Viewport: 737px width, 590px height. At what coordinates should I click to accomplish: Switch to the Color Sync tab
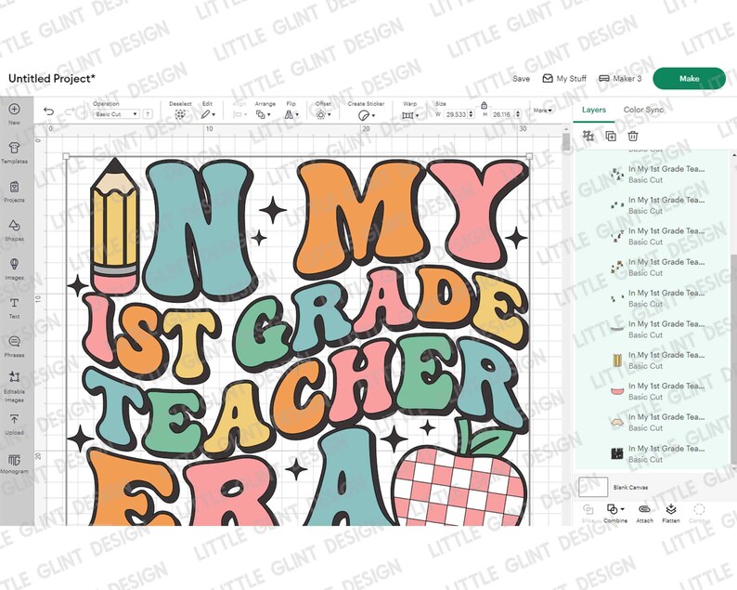643,110
